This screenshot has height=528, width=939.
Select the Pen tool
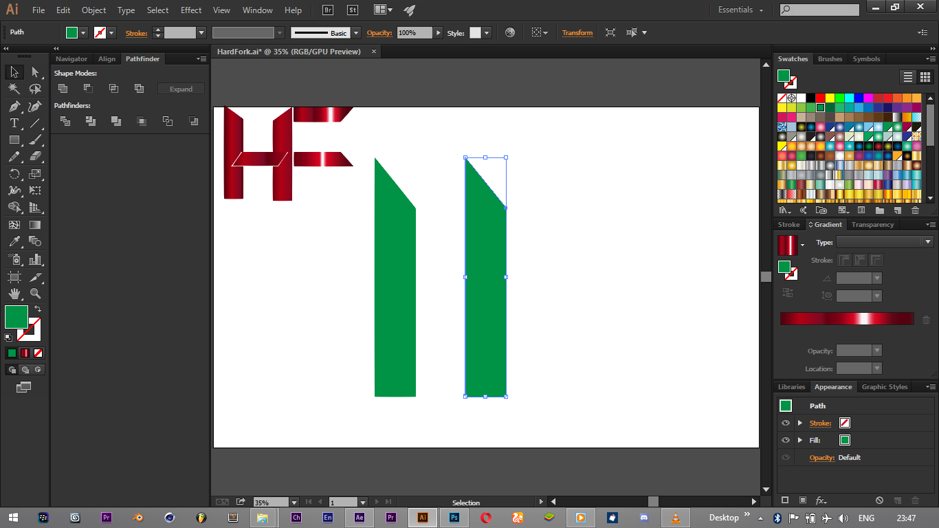click(x=14, y=106)
